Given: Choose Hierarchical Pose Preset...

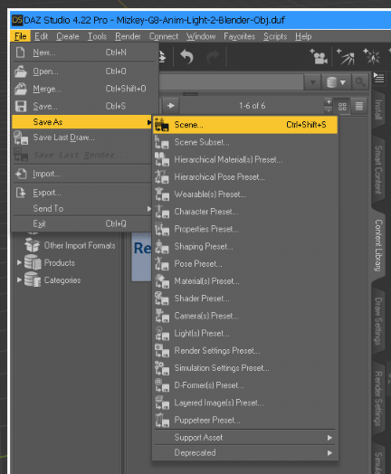Looking at the screenshot, I should pyautogui.click(x=244, y=176).
